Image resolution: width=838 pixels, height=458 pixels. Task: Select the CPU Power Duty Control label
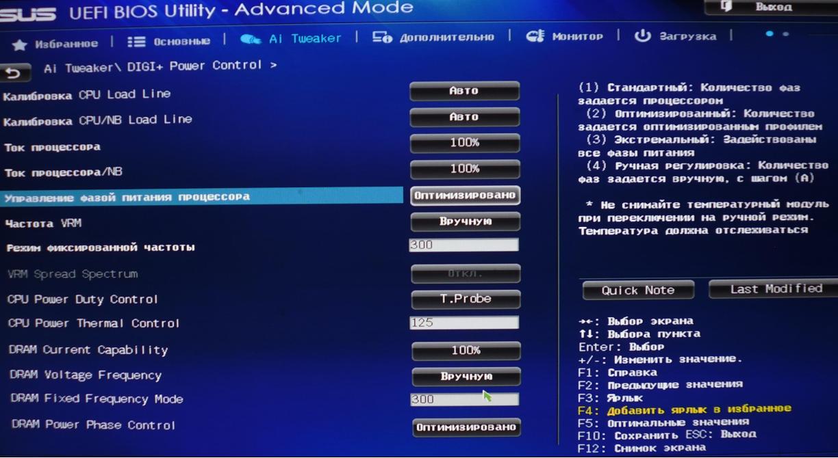[83, 299]
